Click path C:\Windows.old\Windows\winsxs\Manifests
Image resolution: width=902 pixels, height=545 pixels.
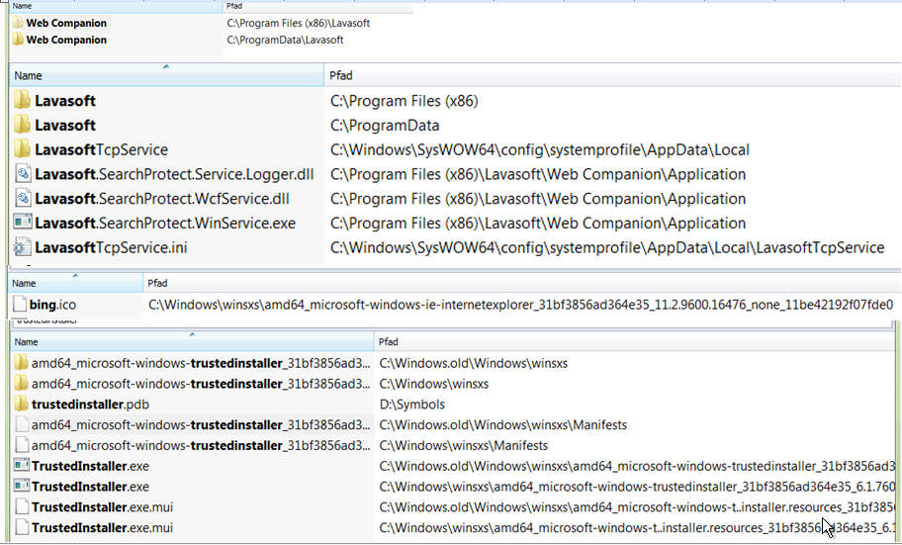click(503, 424)
